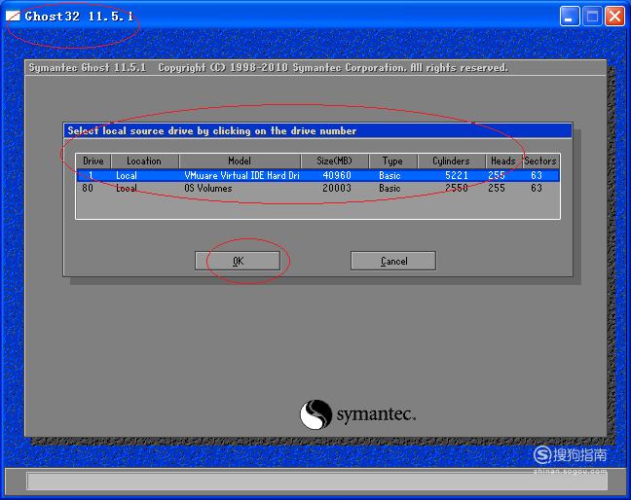The width and height of the screenshot is (631, 500).
Task: Click Local location of drive 80
Action: click(x=127, y=188)
